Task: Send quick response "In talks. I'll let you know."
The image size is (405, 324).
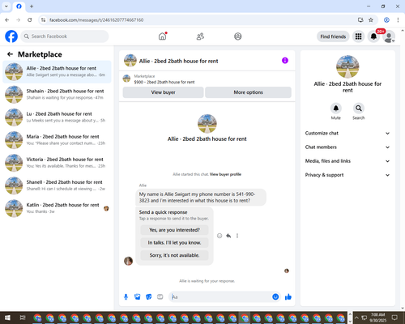Action: (x=174, y=243)
